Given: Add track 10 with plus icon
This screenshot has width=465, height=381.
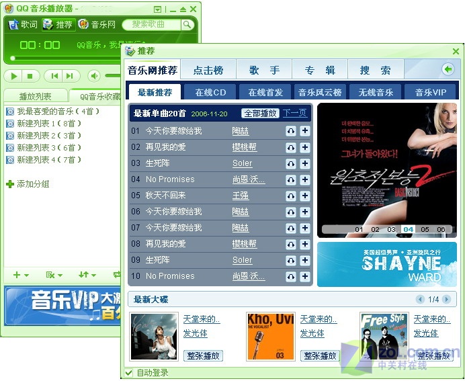Looking at the screenshot, I should point(305,276).
